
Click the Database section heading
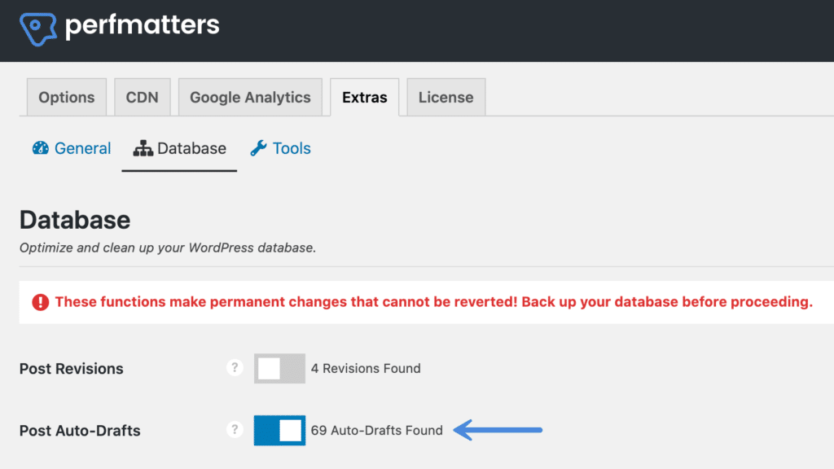(x=75, y=220)
